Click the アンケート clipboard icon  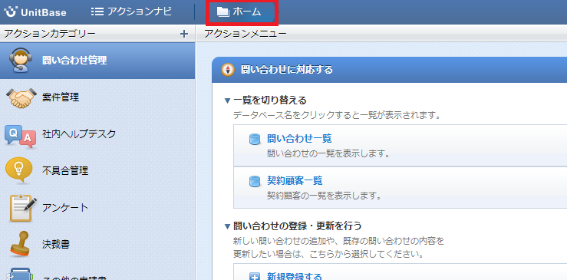(22, 208)
